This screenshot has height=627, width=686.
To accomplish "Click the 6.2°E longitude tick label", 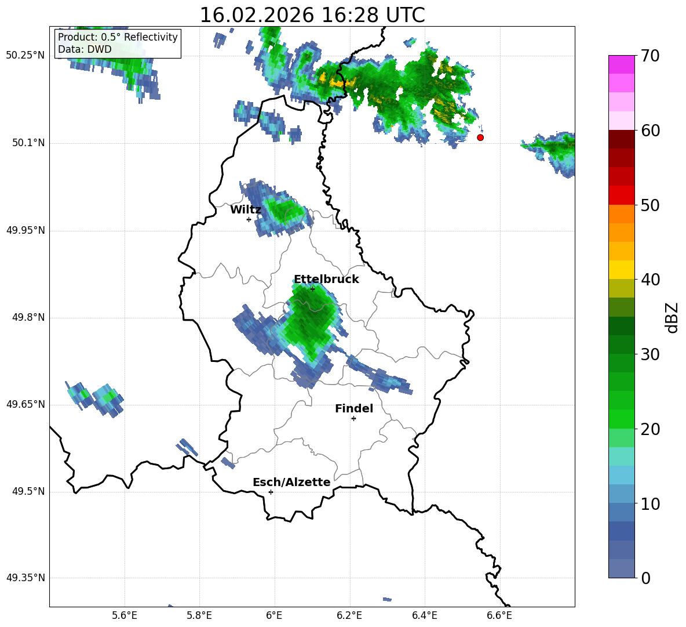I will [x=349, y=615].
